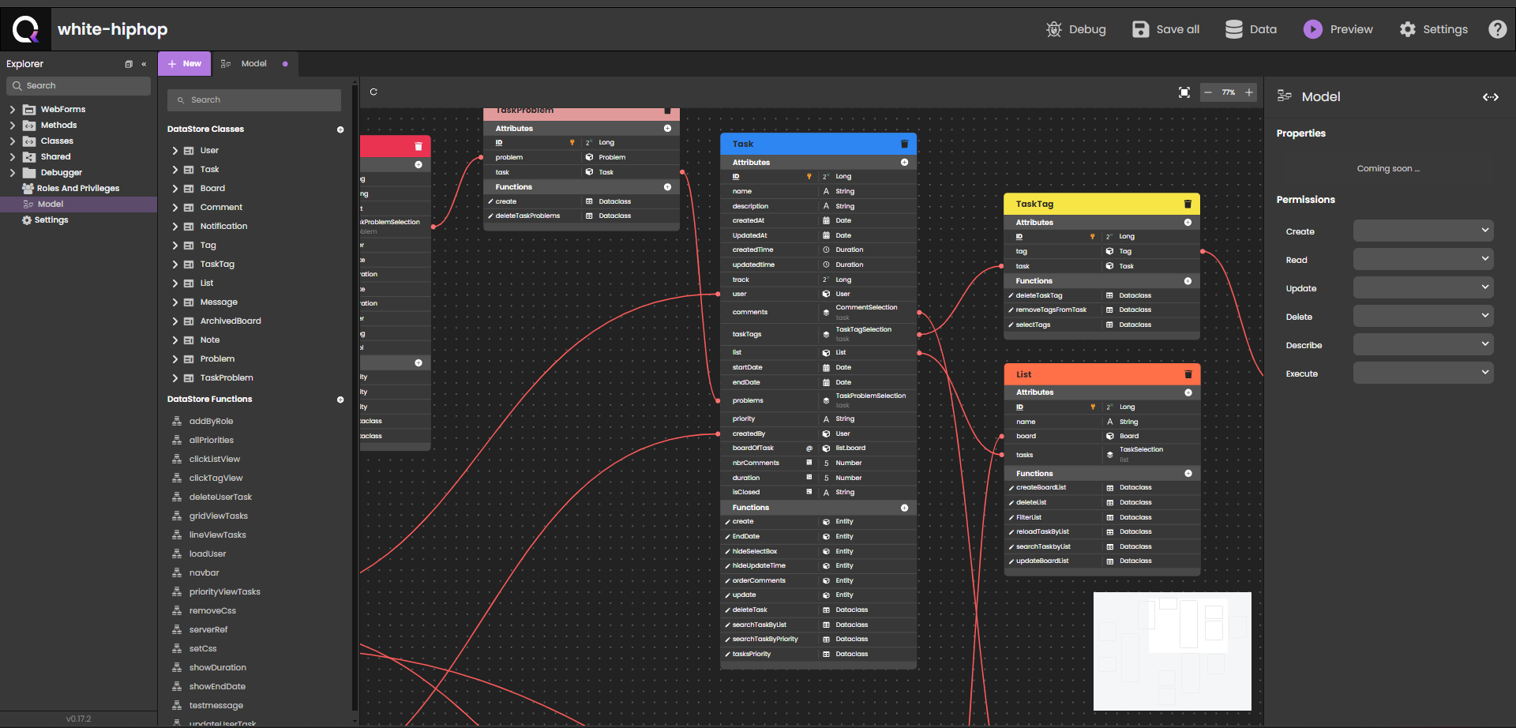
Task: Click the New button
Action: tap(185, 64)
